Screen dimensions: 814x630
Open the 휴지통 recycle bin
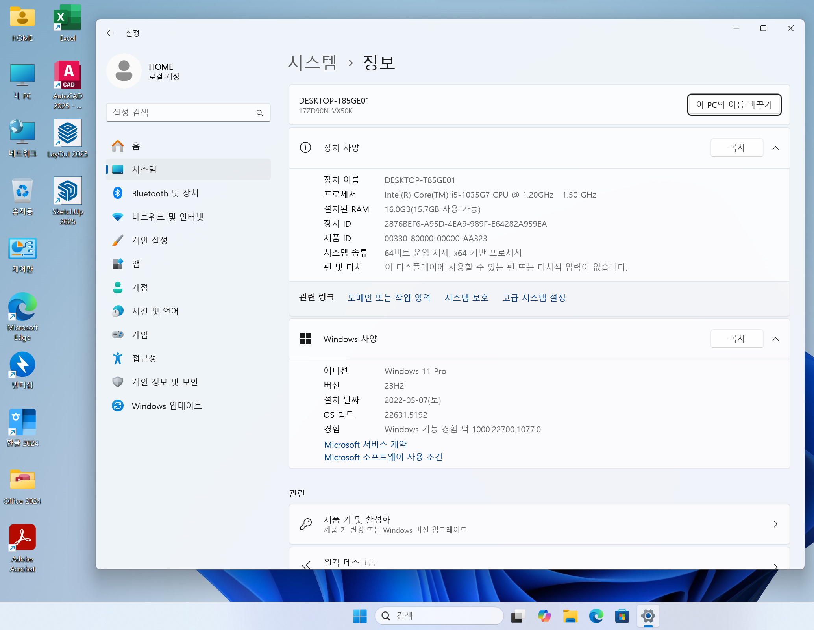(x=22, y=196)
